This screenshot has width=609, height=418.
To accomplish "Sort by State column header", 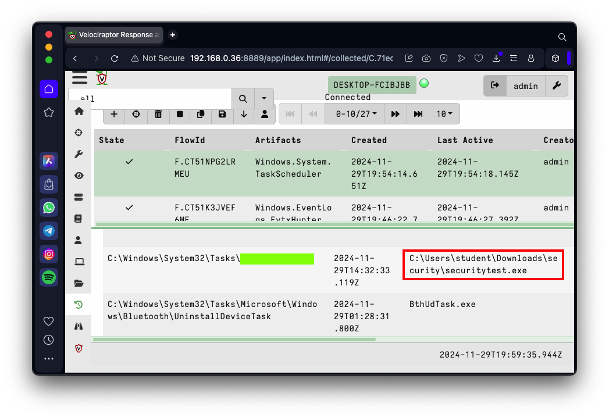I will [112, 140].
